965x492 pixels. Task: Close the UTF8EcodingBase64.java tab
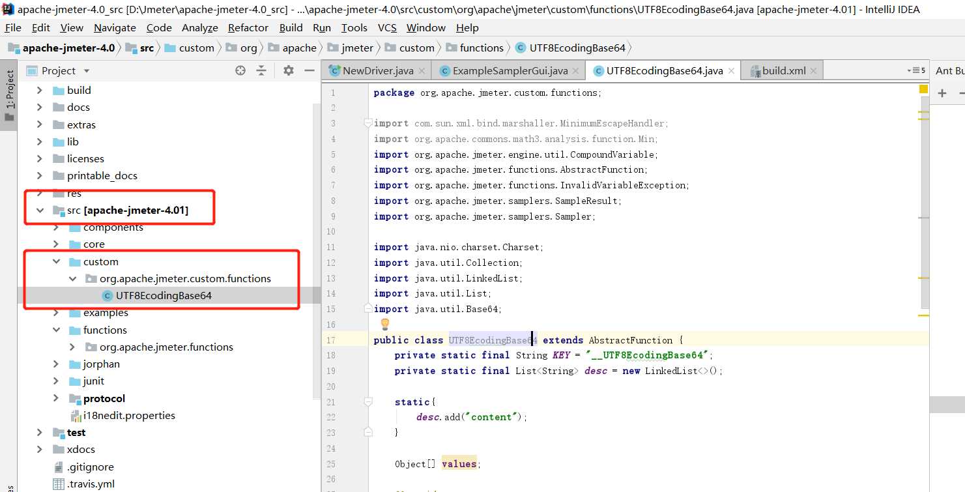click(x=731, y=71)
